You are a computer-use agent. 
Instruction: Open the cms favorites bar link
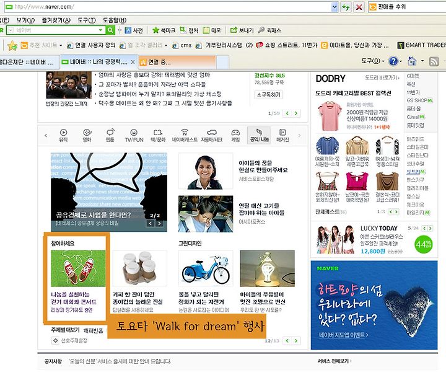[x=182, y=45]
